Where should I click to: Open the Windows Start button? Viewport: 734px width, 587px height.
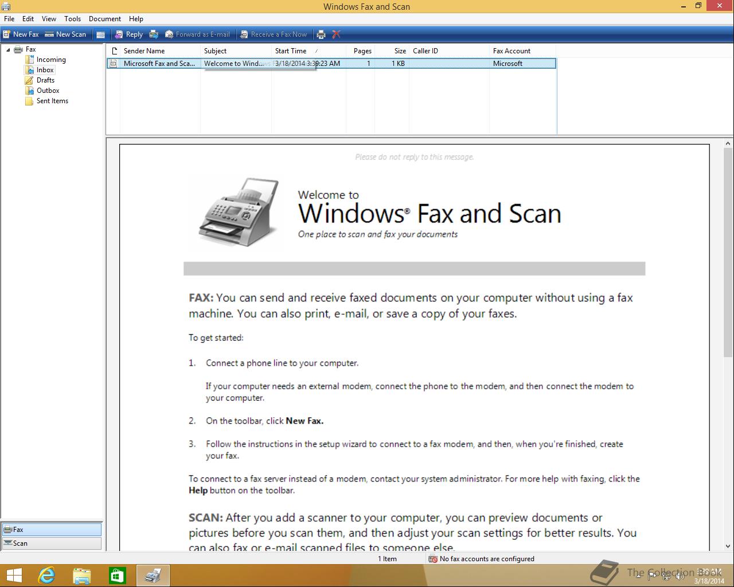tap(14, 576)
